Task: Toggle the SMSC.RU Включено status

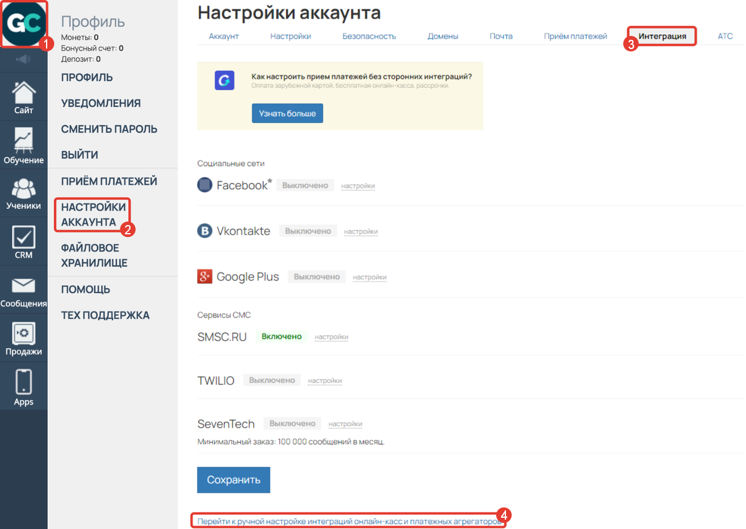Action: 282,336
